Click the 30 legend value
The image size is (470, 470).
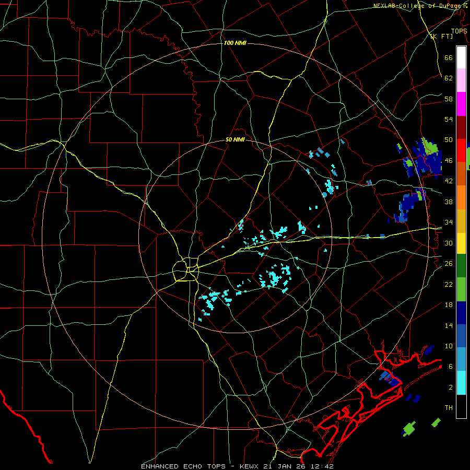449,243
